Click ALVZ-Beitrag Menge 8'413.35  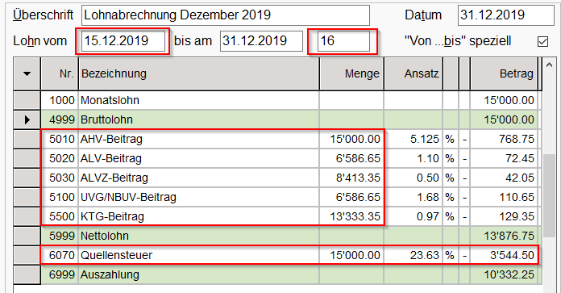(x=358, y=178)
